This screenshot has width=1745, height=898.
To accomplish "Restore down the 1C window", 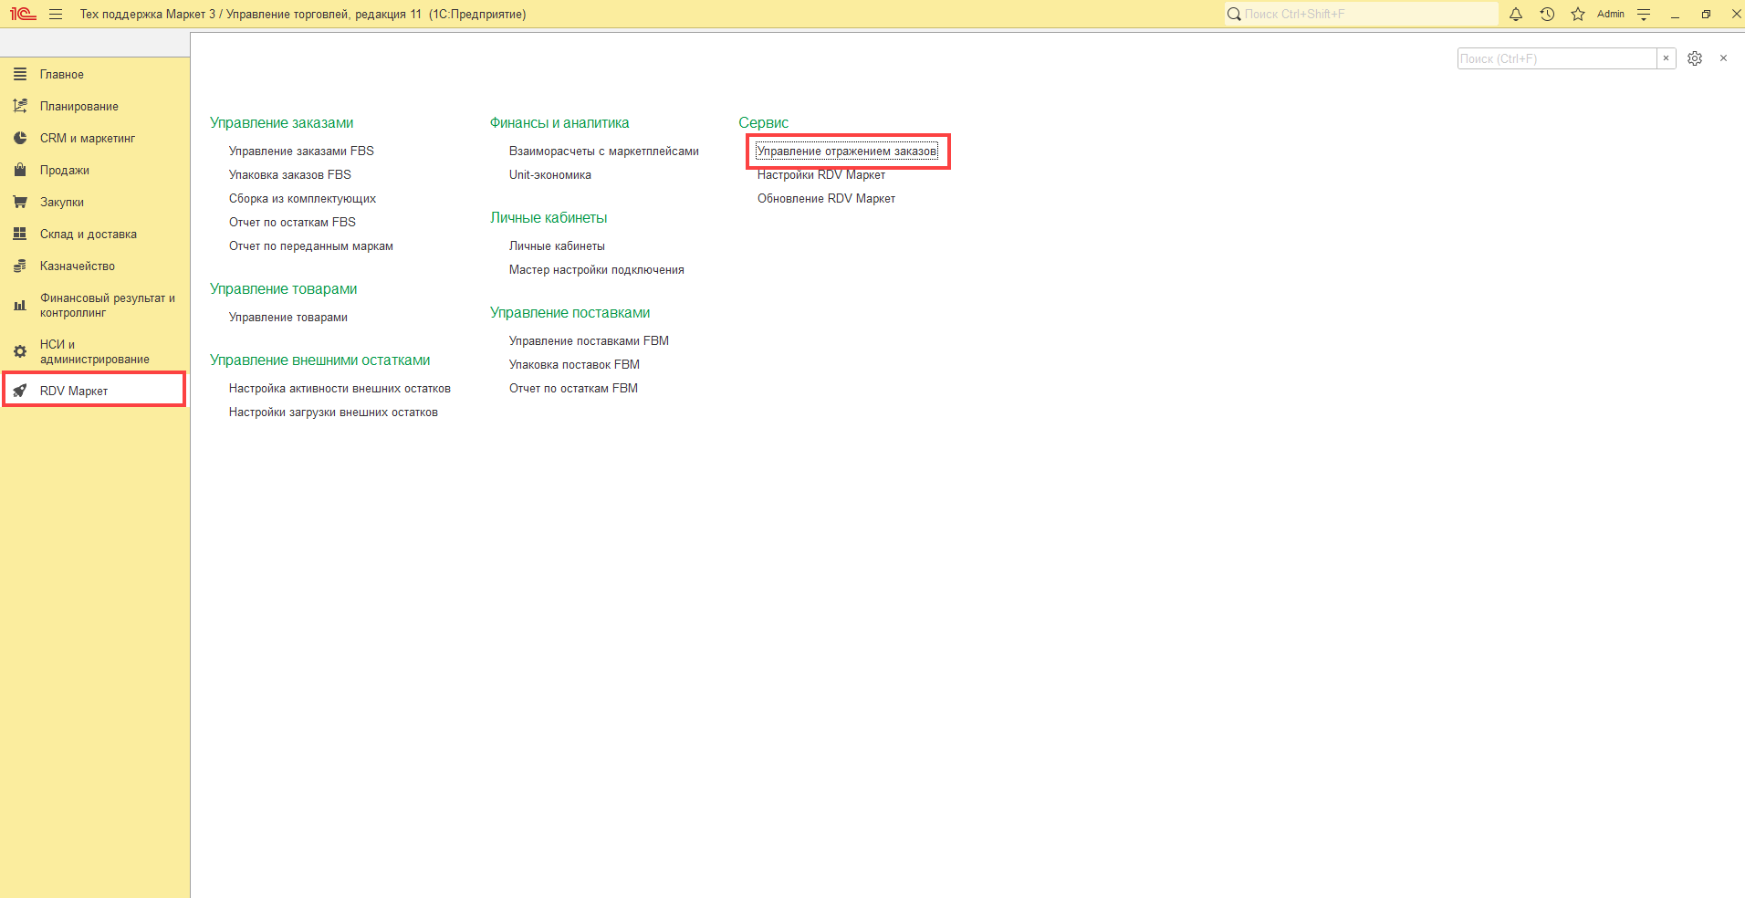I will [1706, 14].
